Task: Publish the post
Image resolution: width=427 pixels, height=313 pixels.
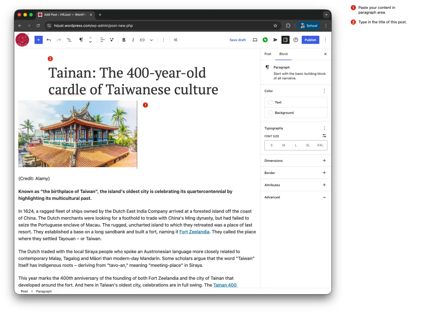Action: point(310,40)
